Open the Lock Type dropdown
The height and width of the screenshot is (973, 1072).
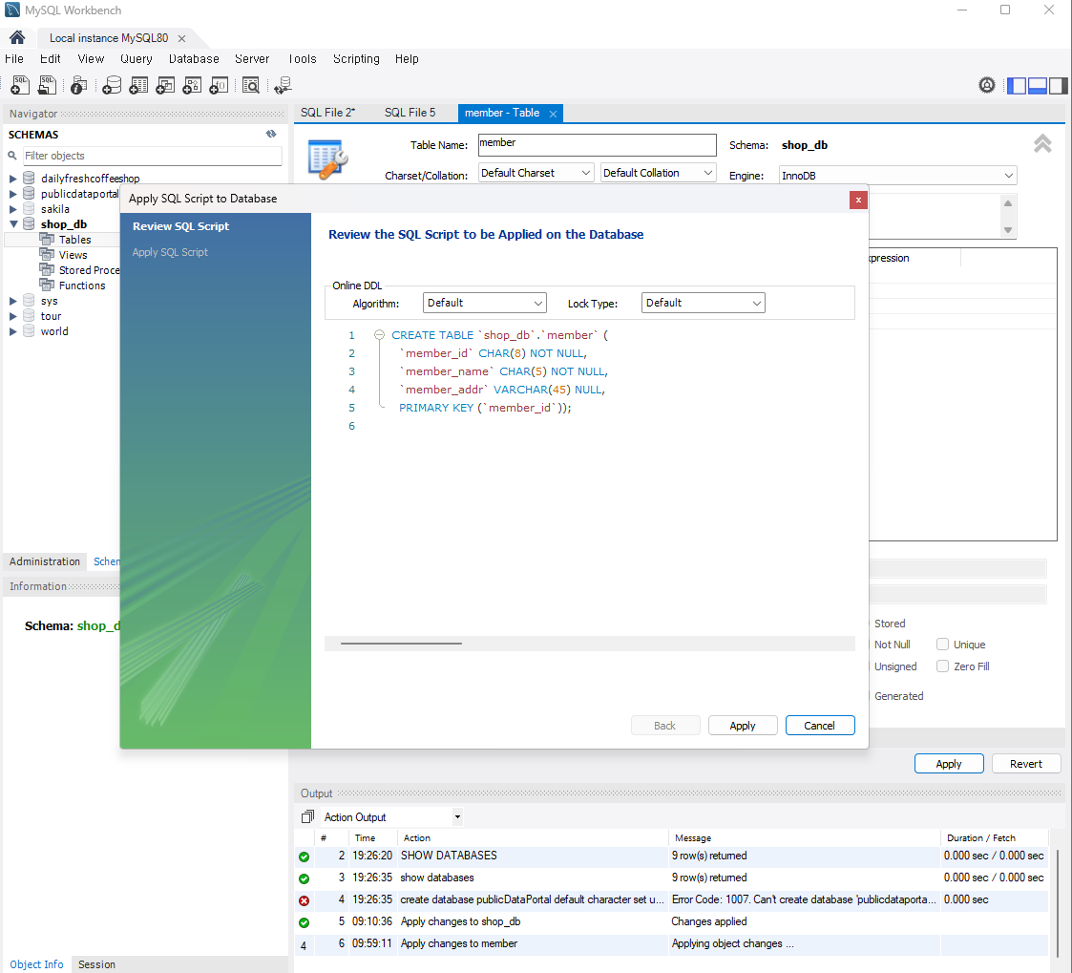click(703, 303)
